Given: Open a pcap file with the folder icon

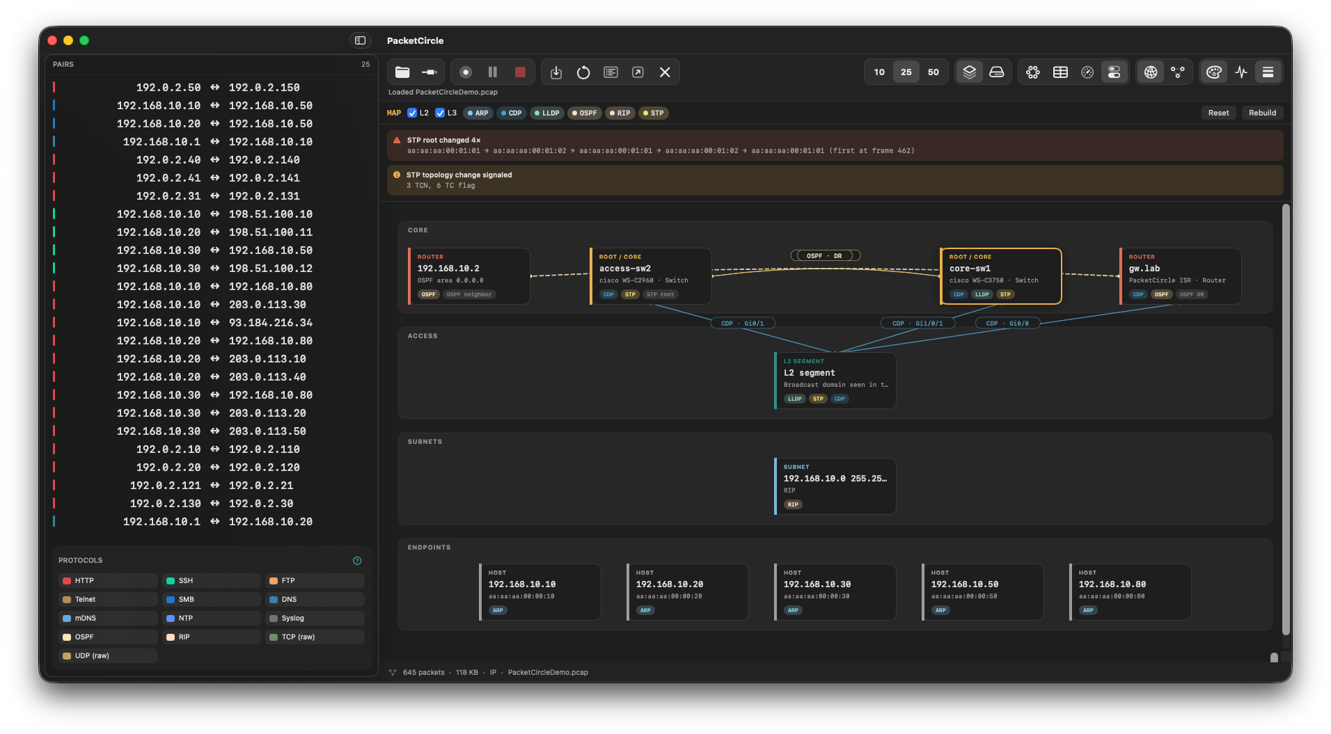Looking at the screenshot, I should click(402, 72).
